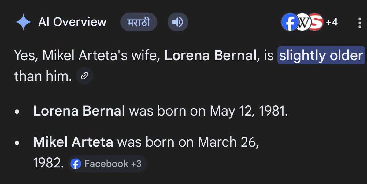Expand the +4 additional sources
The image size is (367, 184).
332,22
